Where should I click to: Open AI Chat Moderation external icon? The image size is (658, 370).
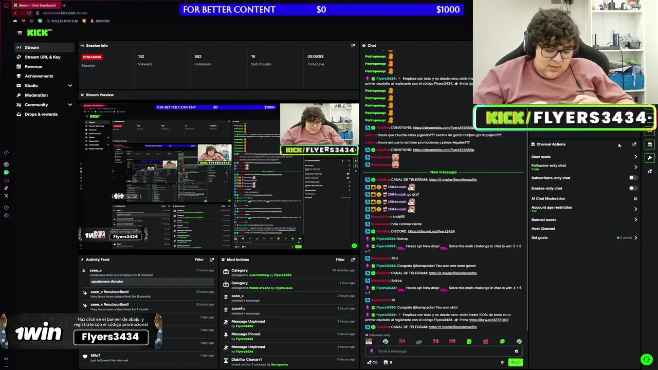[635, 198]
